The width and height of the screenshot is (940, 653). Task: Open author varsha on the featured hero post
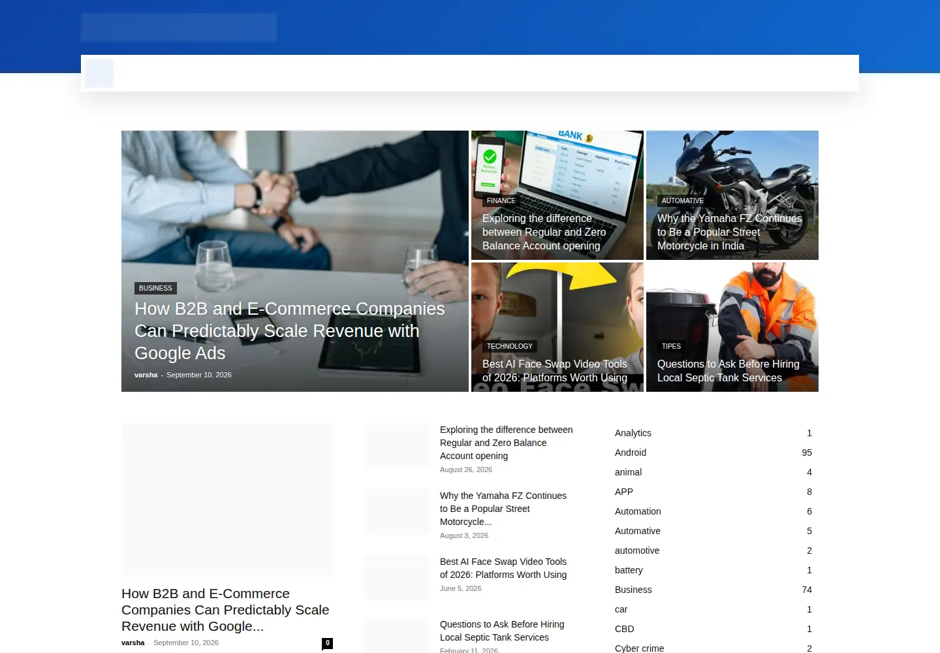tap(146, 375)
